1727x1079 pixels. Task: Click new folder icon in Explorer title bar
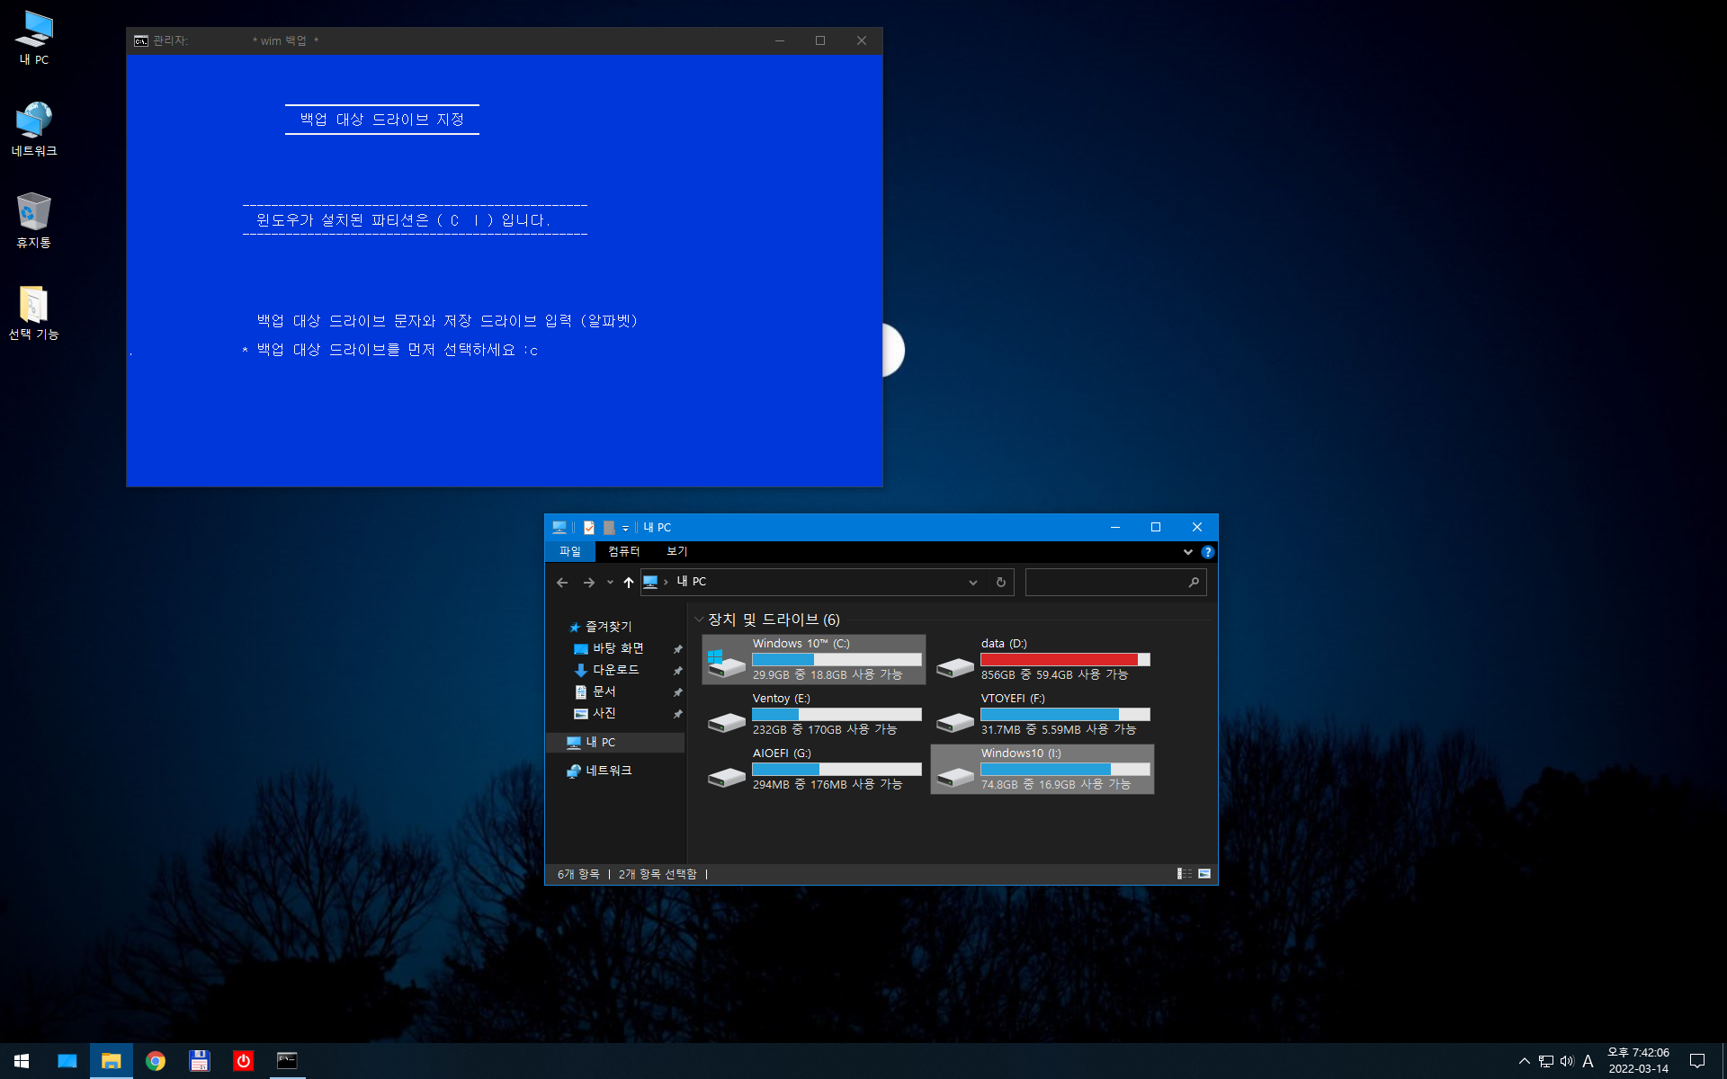pos(609,528)
